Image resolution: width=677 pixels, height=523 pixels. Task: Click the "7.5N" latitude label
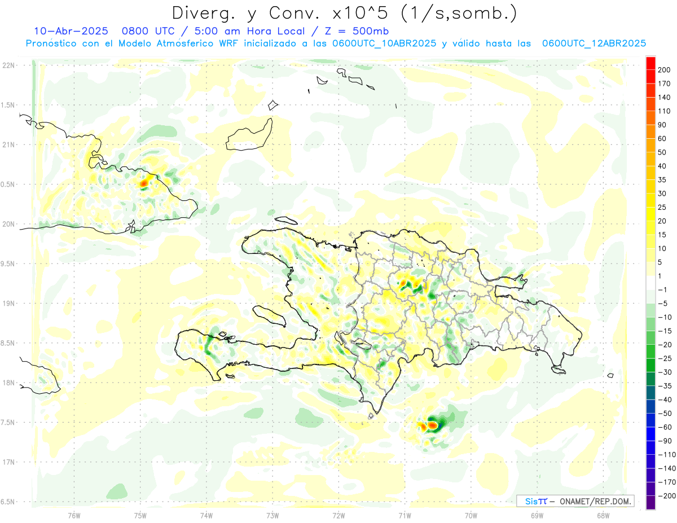(x=8, y=423)
